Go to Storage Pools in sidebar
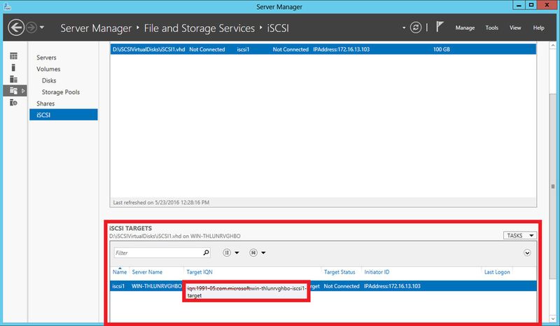The height and width of the screenshot is (326, 560). (x=60, y=92)
